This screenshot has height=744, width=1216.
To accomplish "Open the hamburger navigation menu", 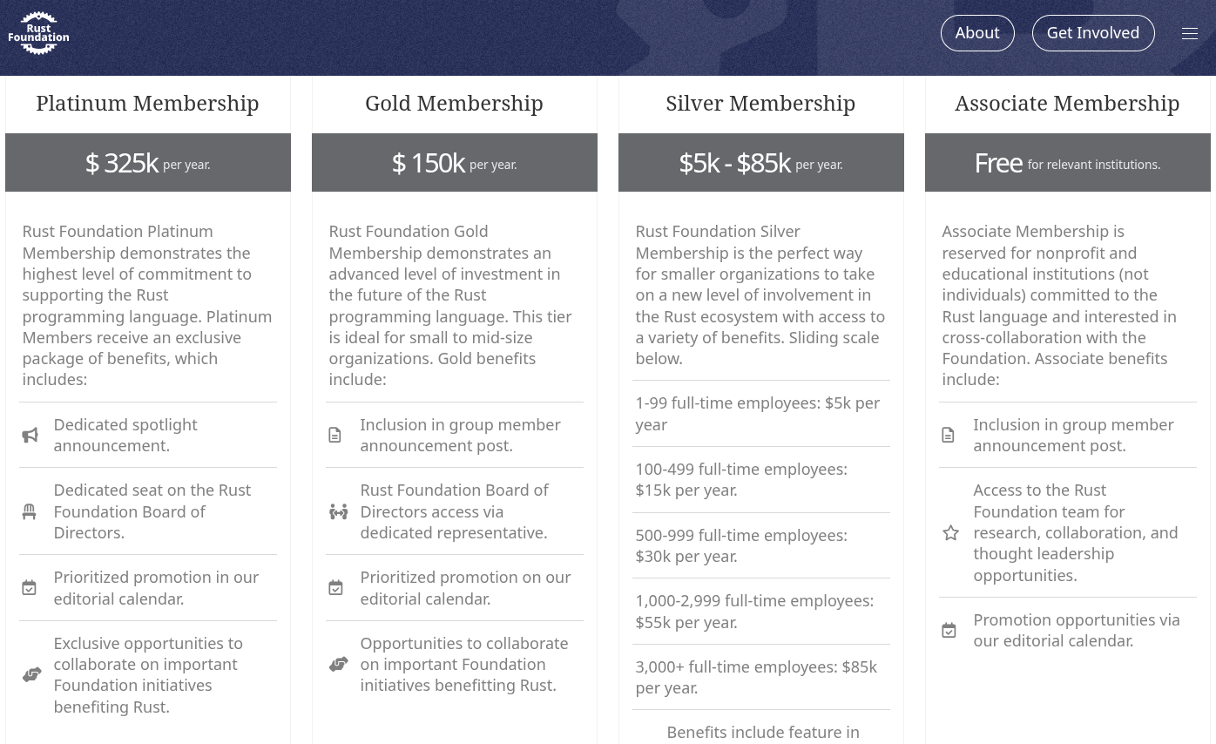I will [1190, 33].
